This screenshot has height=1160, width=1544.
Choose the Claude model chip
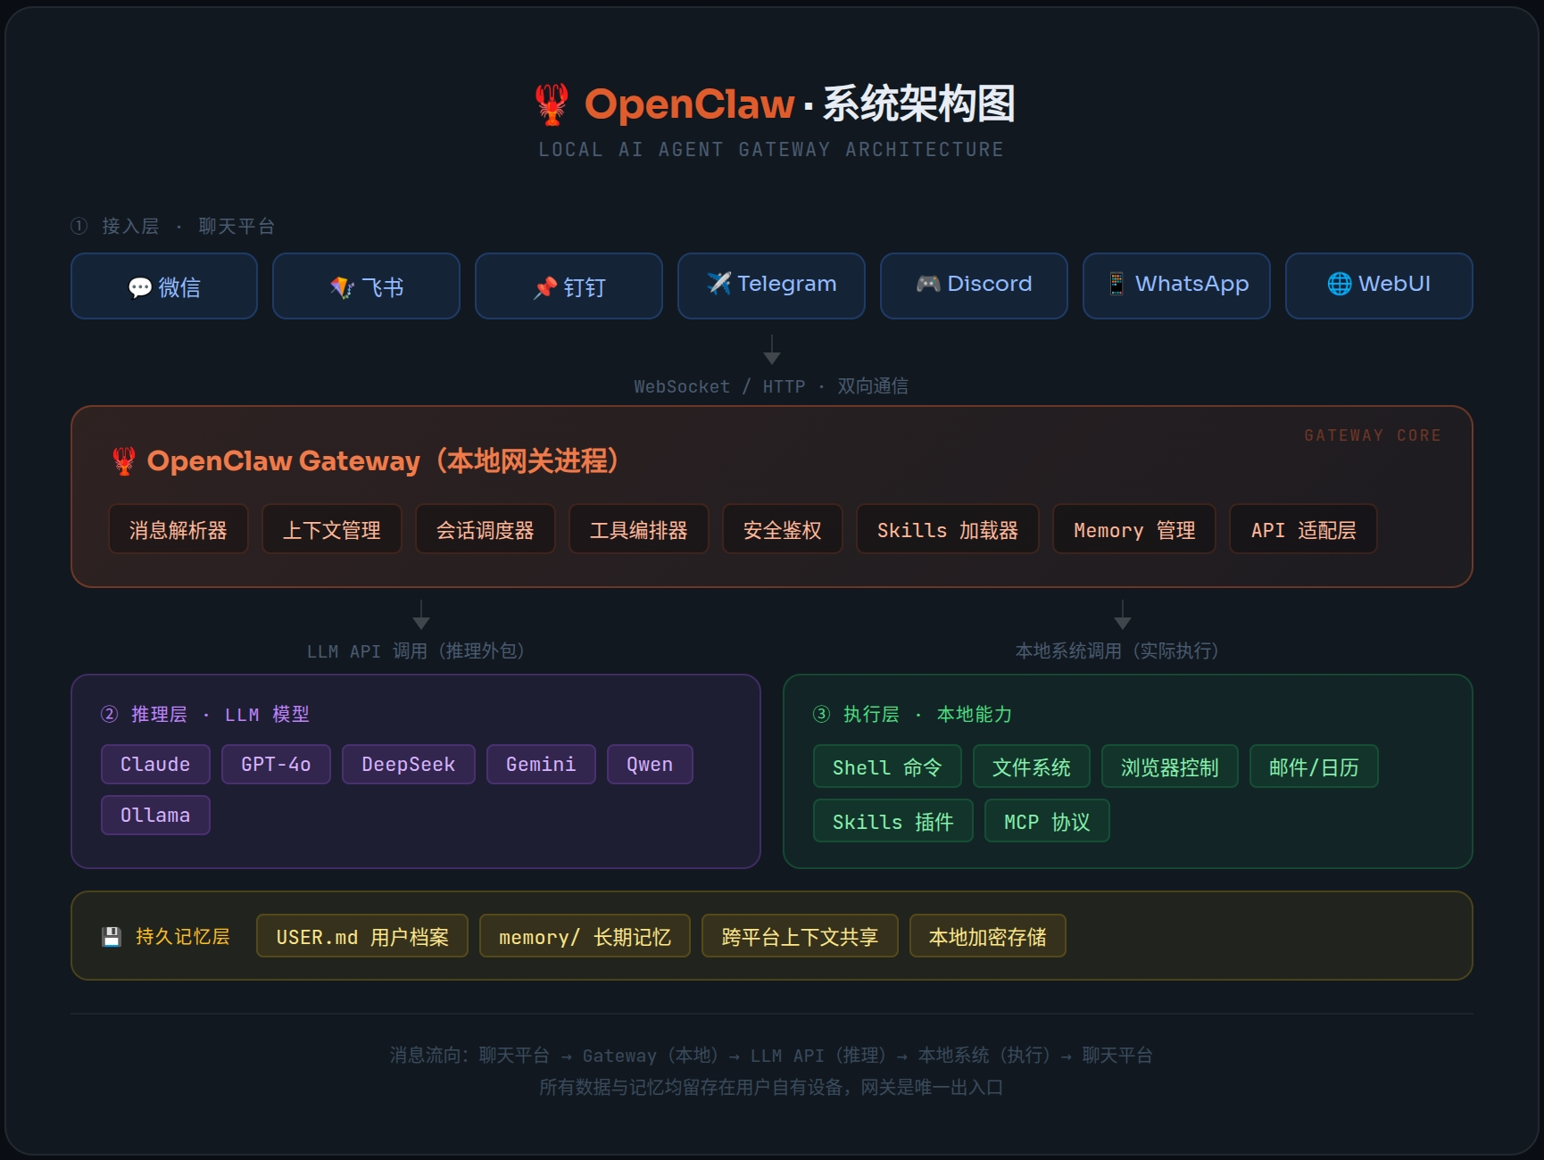[x=155, y=764]
